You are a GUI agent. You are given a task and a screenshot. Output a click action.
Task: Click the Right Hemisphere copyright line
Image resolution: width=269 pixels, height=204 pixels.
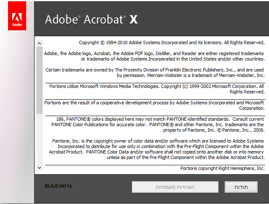222,168
